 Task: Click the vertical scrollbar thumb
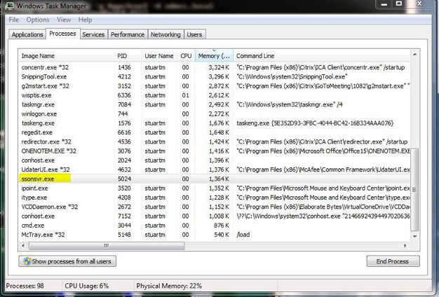pyautogui.click(x=414, y=189)
